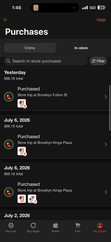
Task: Click the vertical scrollbar on the right
Action: pyautogui.click(x=110, y=108)
